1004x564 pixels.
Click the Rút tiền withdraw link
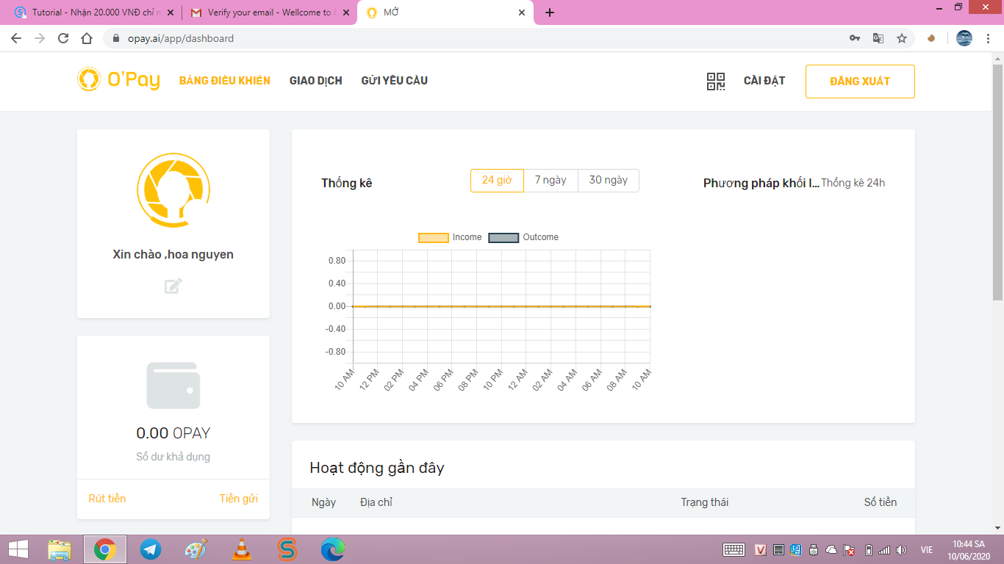(107, 499)
